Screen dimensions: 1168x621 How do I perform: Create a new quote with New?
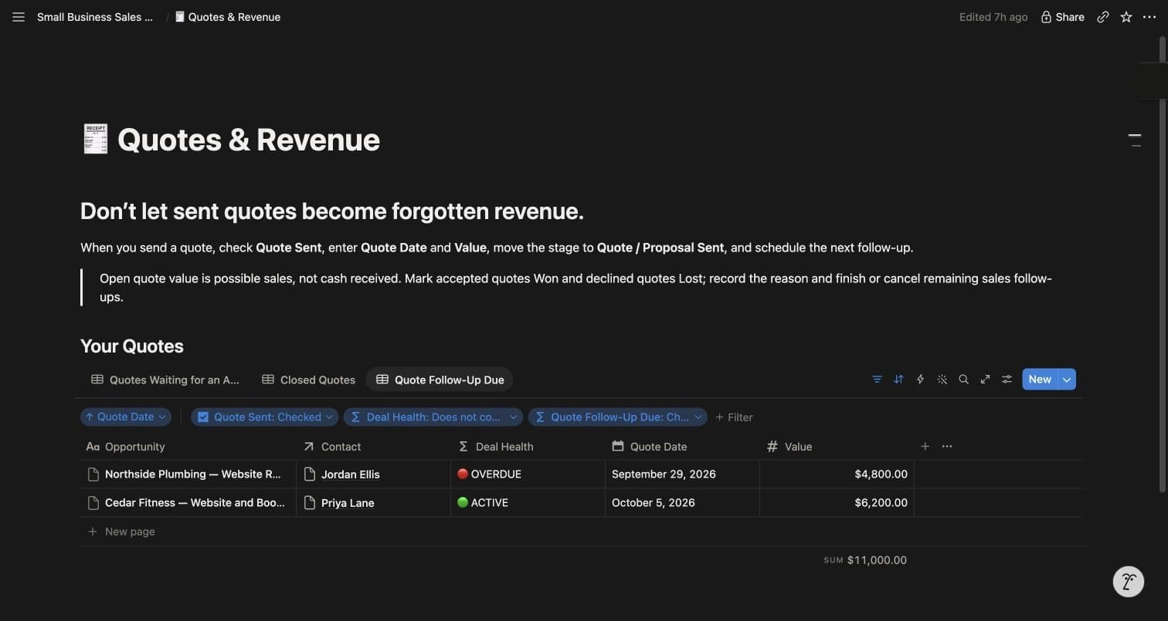[x=1040, y=380]
